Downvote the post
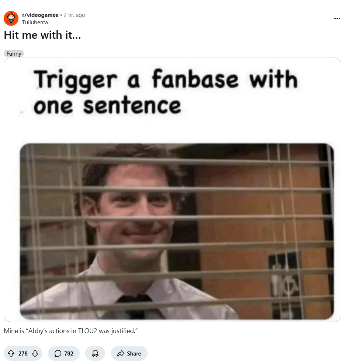 pyautogui.click(x=35, y=353)
